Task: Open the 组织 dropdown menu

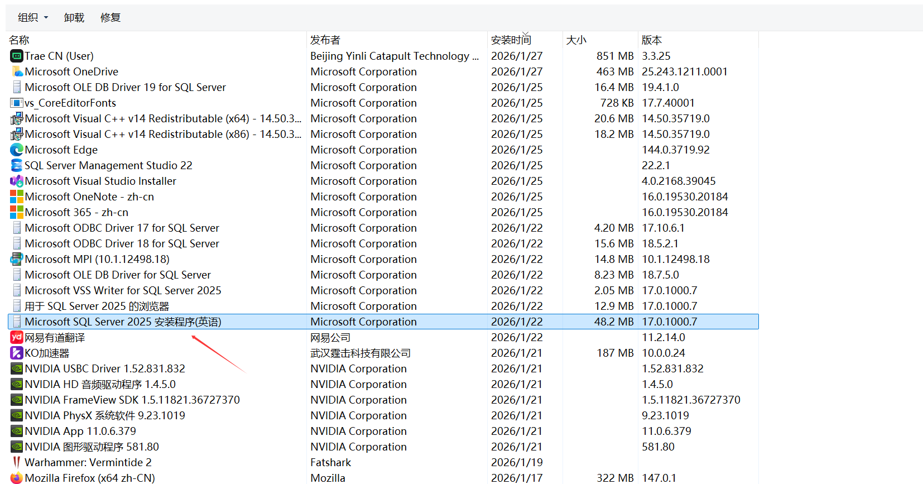Action: point(33,17)
